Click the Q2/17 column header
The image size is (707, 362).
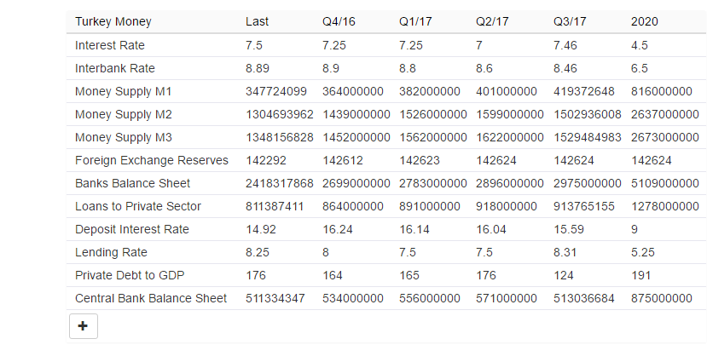pyautogui.click(x=492, y=21)
